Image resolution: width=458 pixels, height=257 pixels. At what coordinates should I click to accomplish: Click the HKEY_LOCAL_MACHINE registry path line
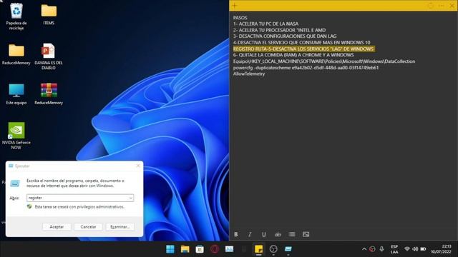[x=324, y=61]
